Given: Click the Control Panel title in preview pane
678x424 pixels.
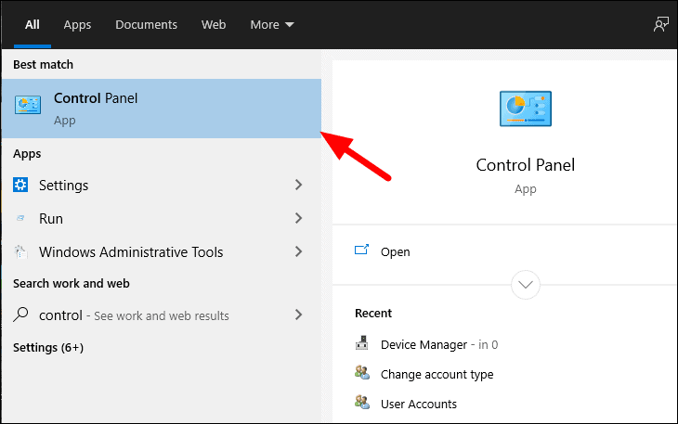Looking at the screenshot, I should [x=526, y=165].
